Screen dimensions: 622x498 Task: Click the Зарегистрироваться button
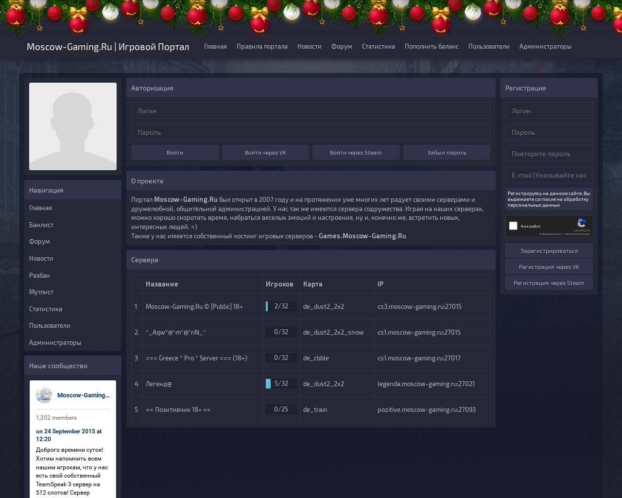click(549, 250)
